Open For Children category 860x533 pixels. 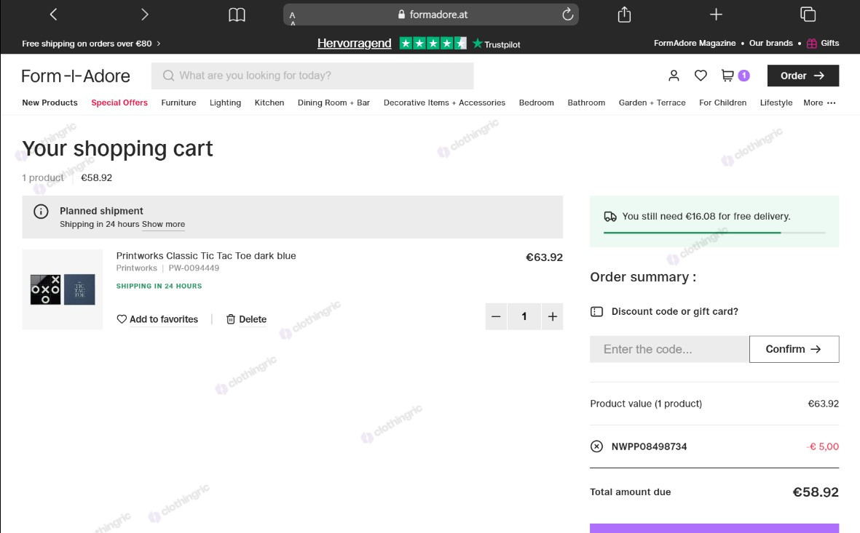pyautogui.click(x=723, y=103)
